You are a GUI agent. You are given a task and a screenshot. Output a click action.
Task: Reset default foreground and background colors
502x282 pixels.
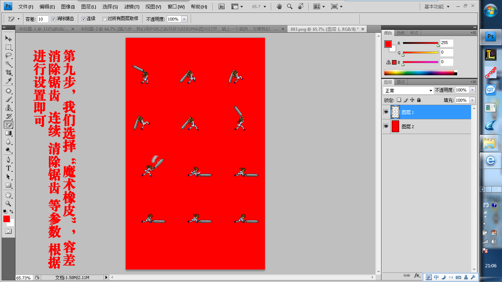tap(5, 211)
